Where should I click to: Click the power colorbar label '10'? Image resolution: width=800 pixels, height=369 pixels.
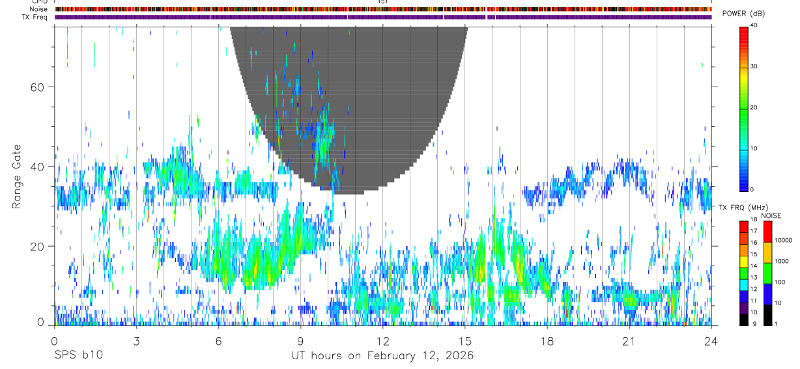(752, 148)
